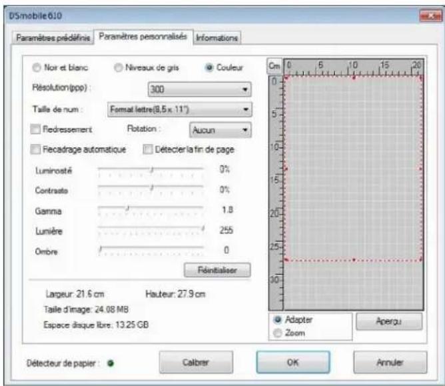Click the Détecteur de papier green indicator

111,363
